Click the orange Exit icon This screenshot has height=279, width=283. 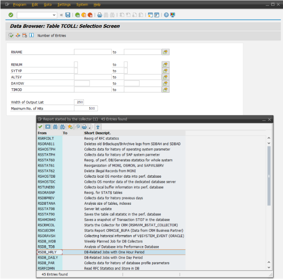[84, 15]
